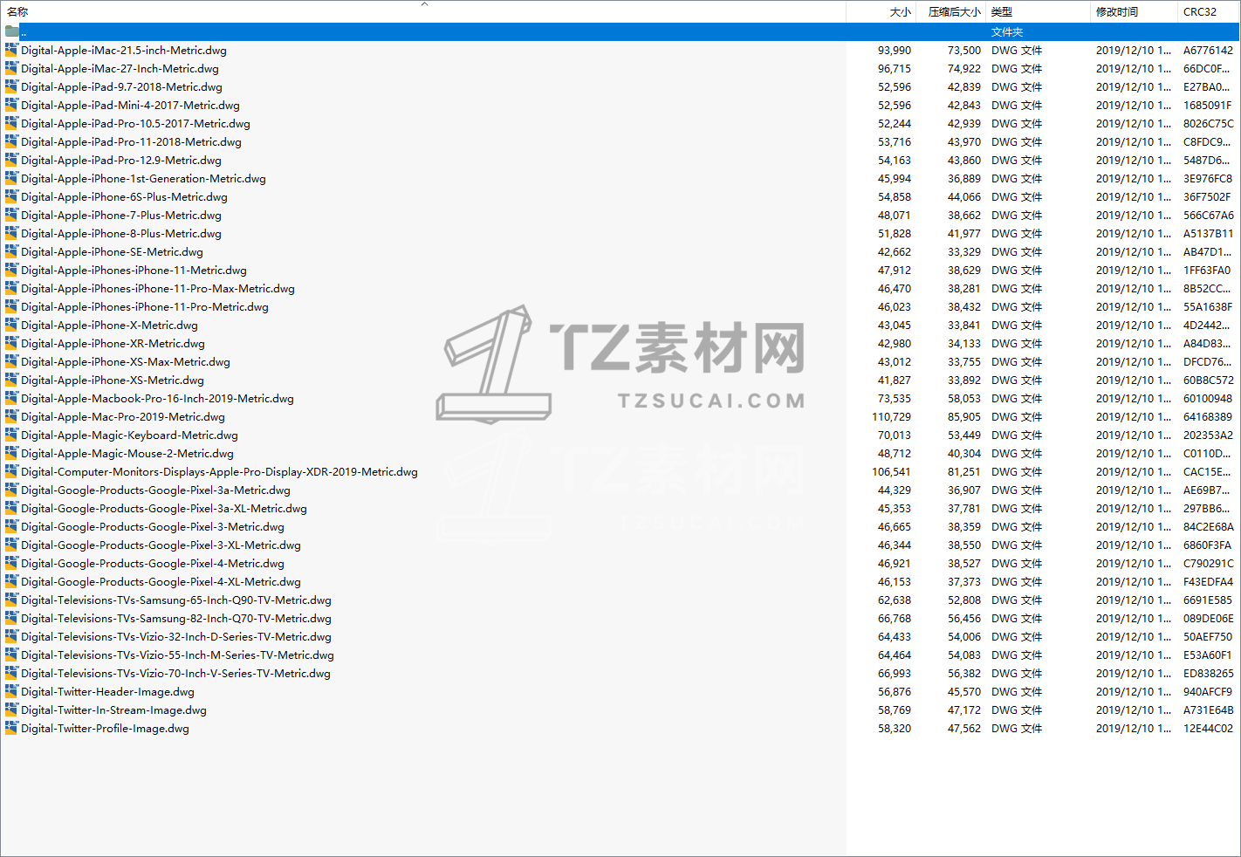
Task: Select the icon of Digital-Apple-Magic-Keyboard-Metric.dwg
Action: point(11,435)
